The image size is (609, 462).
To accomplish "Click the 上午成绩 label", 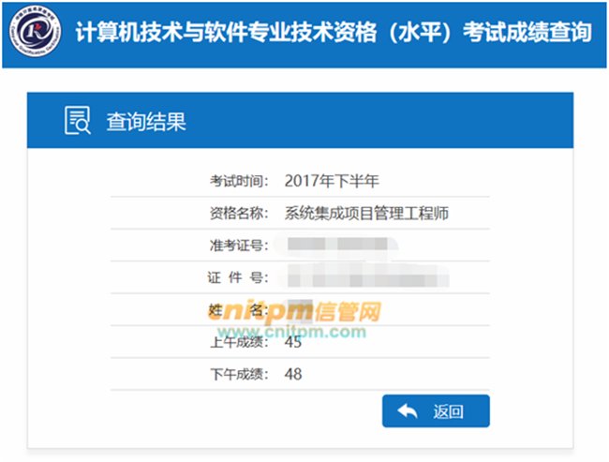I will pos(240,343).
